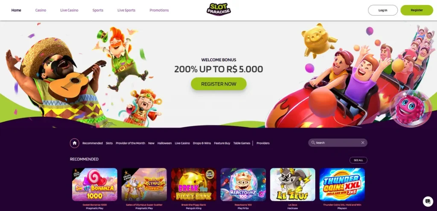The width and height of the screenshot is (437, 211).
Task: Open Thunder Coins XXL game tile
Action: tap(342, 185)
